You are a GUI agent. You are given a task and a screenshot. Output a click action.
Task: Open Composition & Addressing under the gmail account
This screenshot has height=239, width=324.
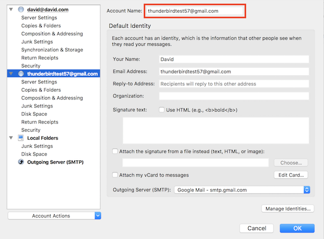(x=52, y=98)
